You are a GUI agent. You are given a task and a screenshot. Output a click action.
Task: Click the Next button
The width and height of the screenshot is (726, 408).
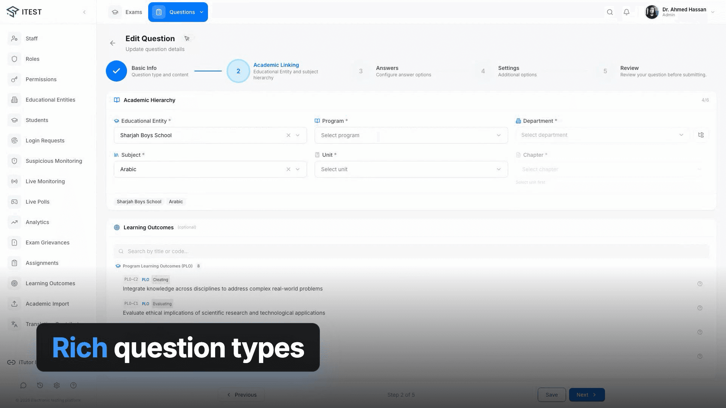coord(587,395)
